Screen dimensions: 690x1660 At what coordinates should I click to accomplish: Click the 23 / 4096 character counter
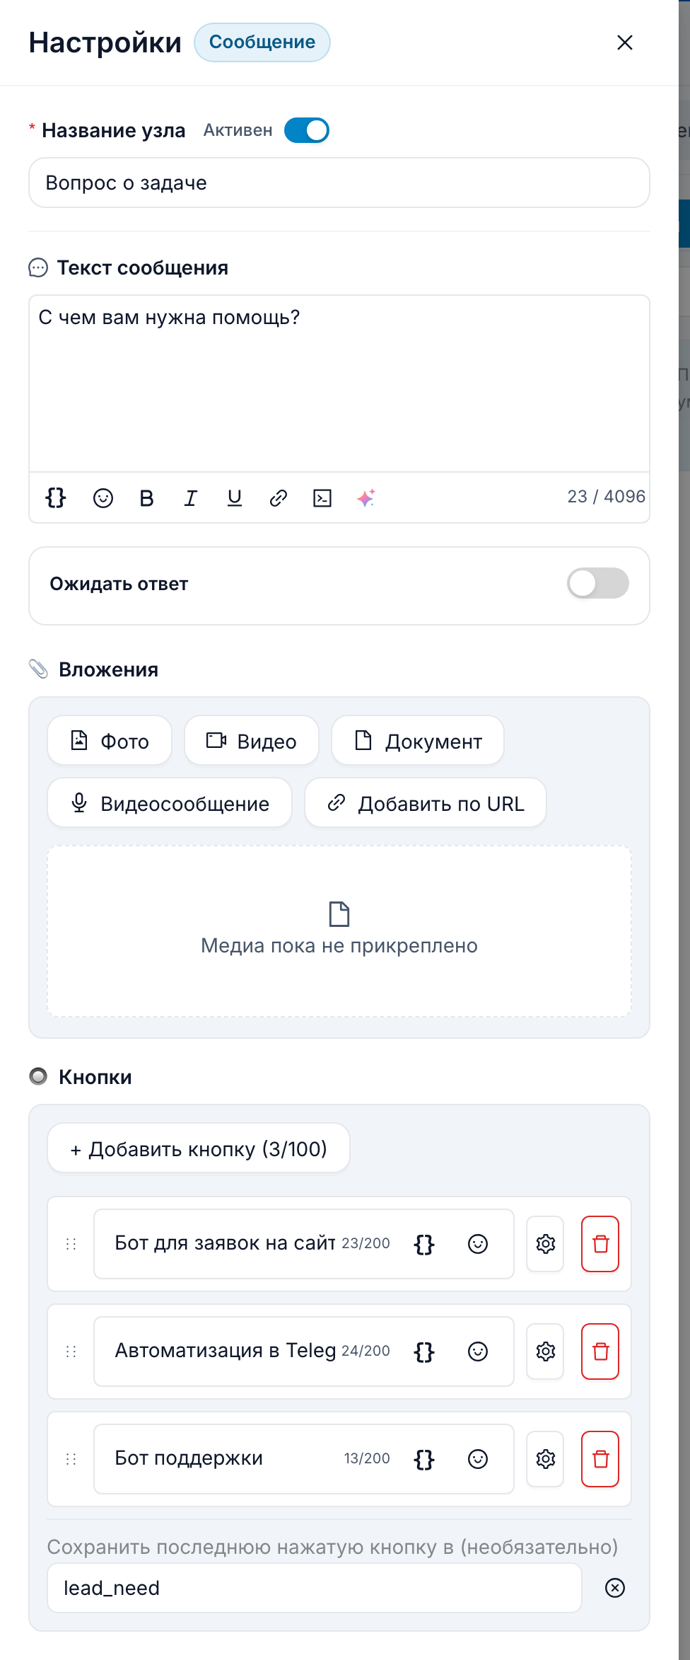click(606, 497)
